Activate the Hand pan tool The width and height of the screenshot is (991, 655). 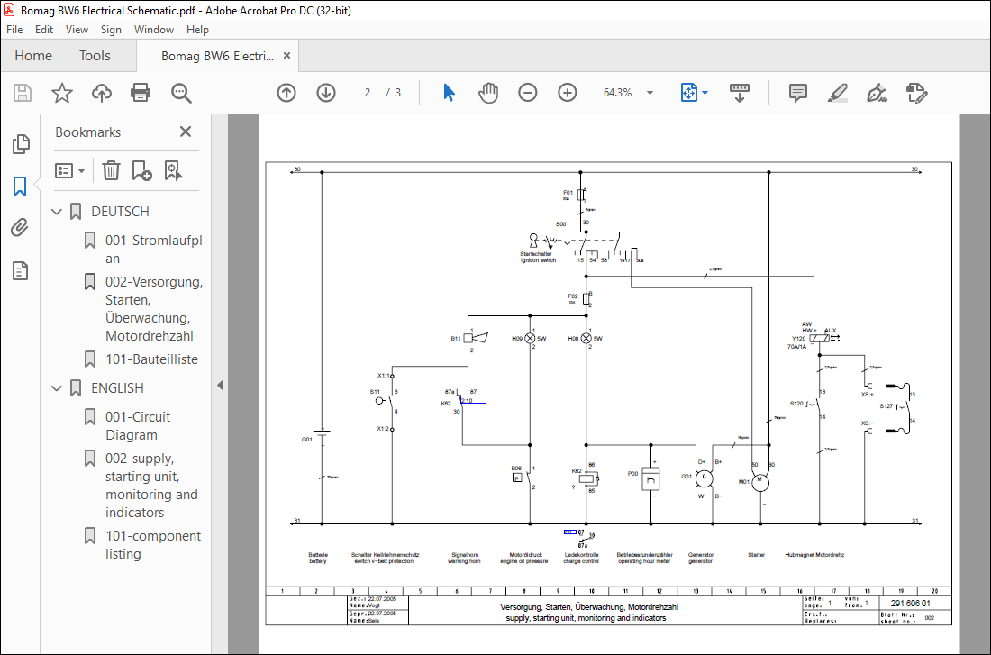coord(488,93)
